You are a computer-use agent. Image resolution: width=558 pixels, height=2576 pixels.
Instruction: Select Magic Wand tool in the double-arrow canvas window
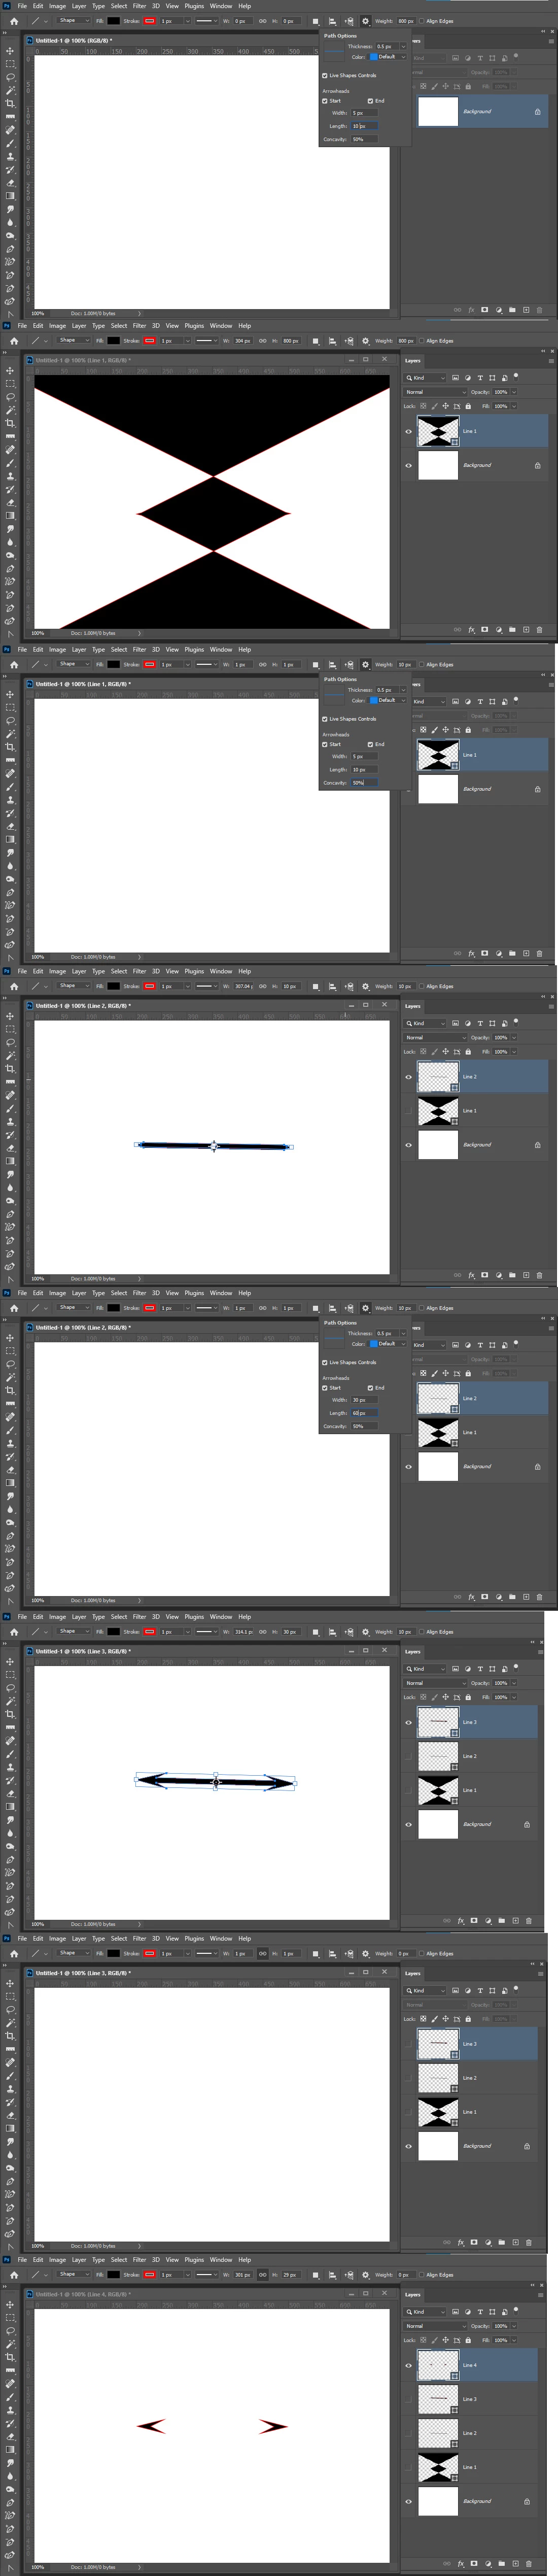[x=11, y=1701]
